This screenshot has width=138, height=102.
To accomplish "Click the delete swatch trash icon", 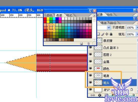I will click(88, 43).
